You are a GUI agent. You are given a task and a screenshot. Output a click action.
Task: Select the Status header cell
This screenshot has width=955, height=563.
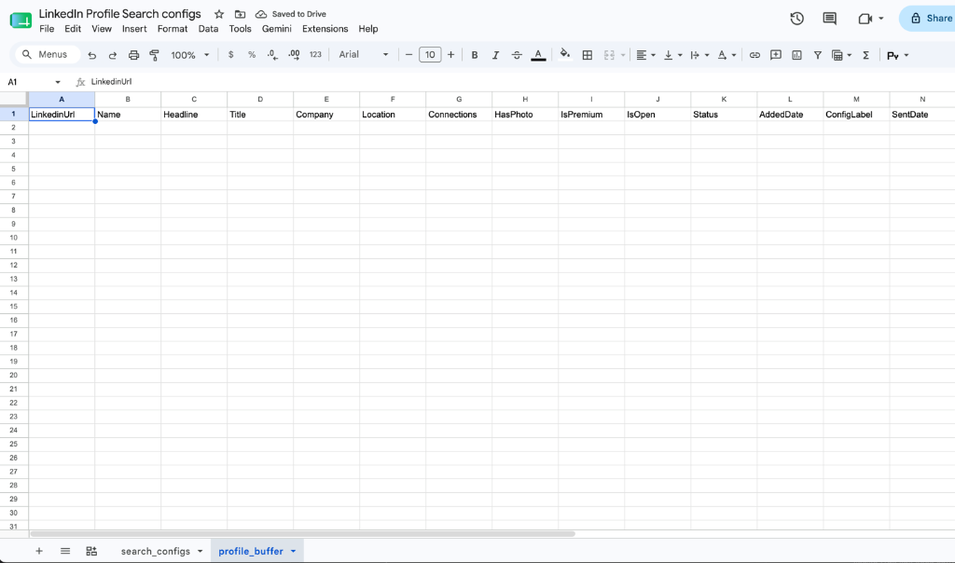tap(724, 115)
